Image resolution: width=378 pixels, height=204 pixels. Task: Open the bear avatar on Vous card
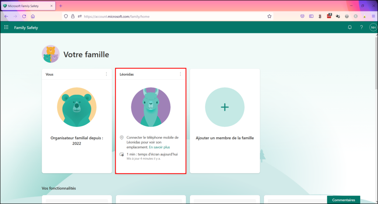pos(77,107)
